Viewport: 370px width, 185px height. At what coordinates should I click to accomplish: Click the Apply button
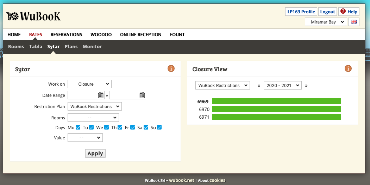tap(95, 153)
